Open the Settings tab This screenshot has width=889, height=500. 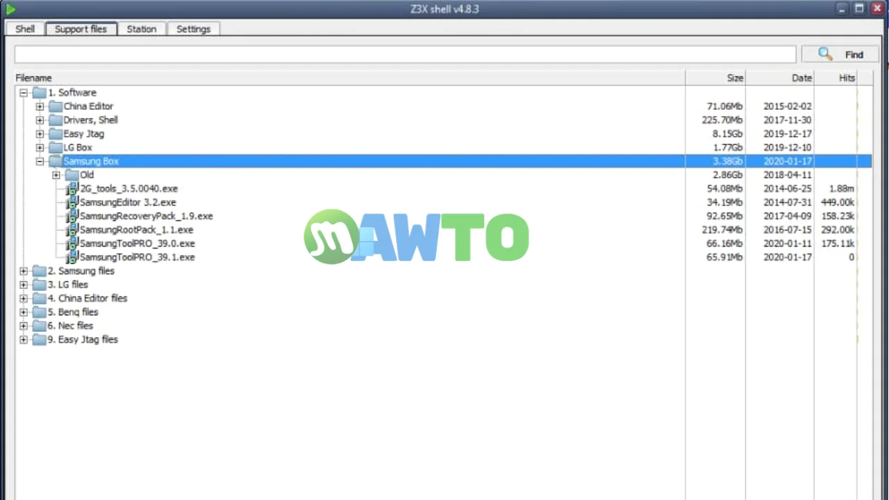(193, 29)
